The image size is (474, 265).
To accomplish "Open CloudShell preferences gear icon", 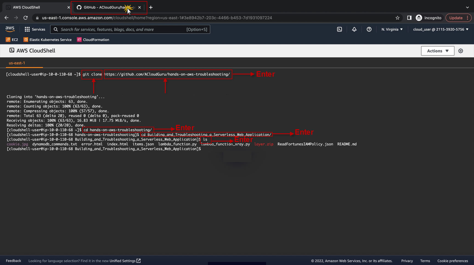I will click(461, 51).
